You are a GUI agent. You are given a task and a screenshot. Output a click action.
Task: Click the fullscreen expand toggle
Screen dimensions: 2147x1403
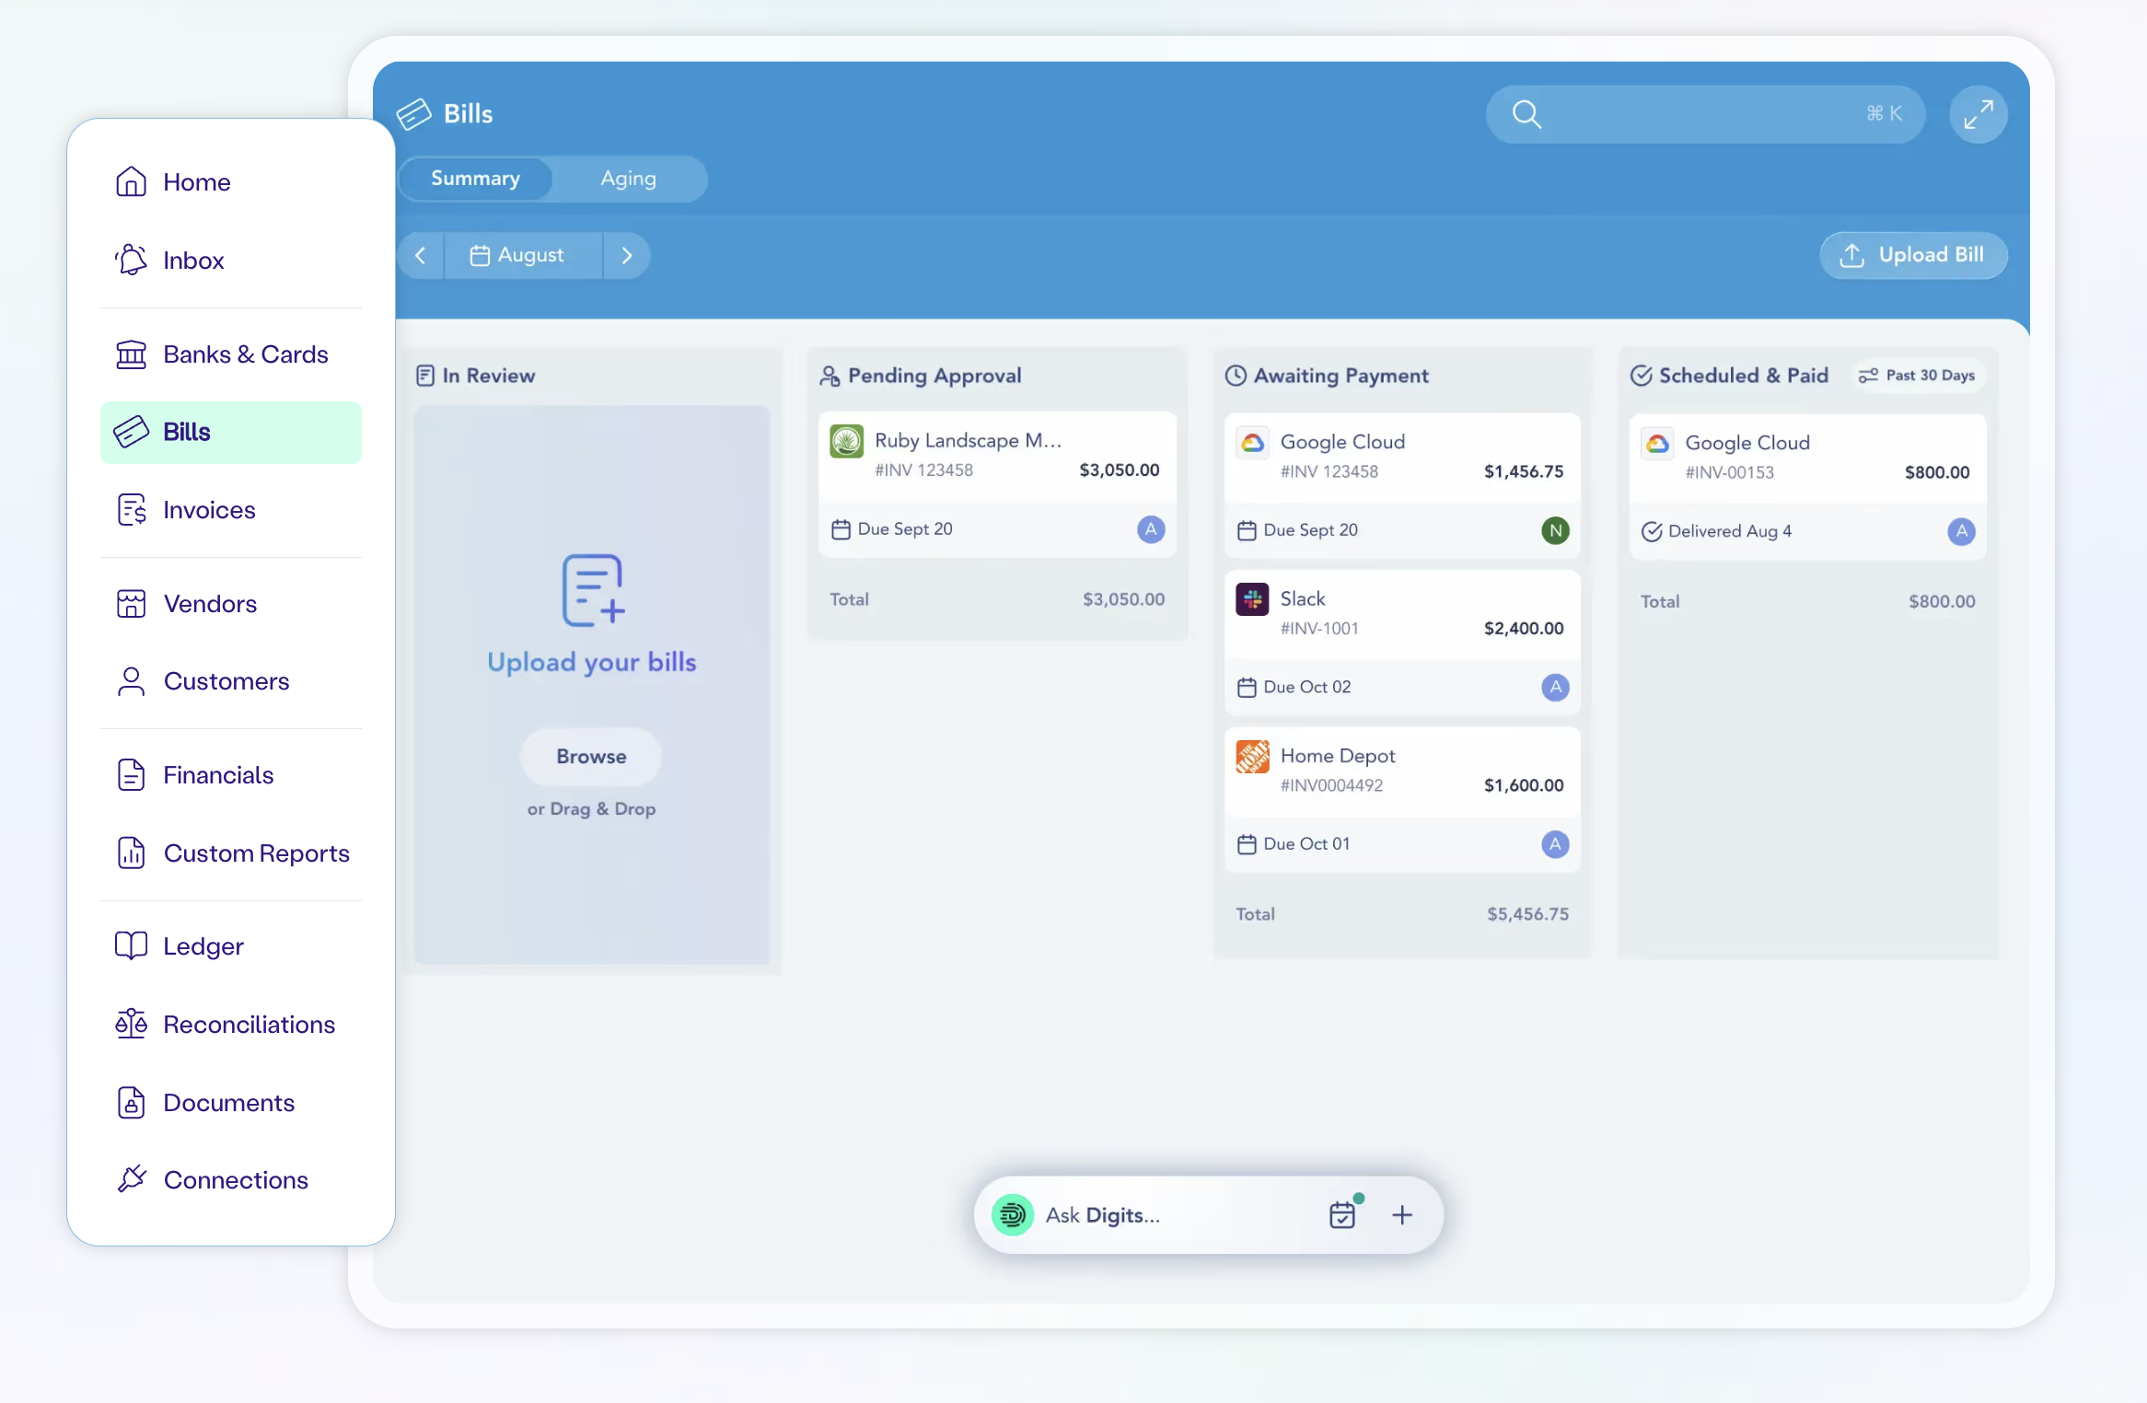coord(1978,114)
